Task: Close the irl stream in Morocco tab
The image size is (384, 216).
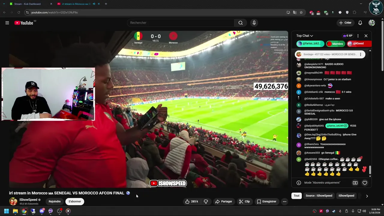Action: point(99,4)
